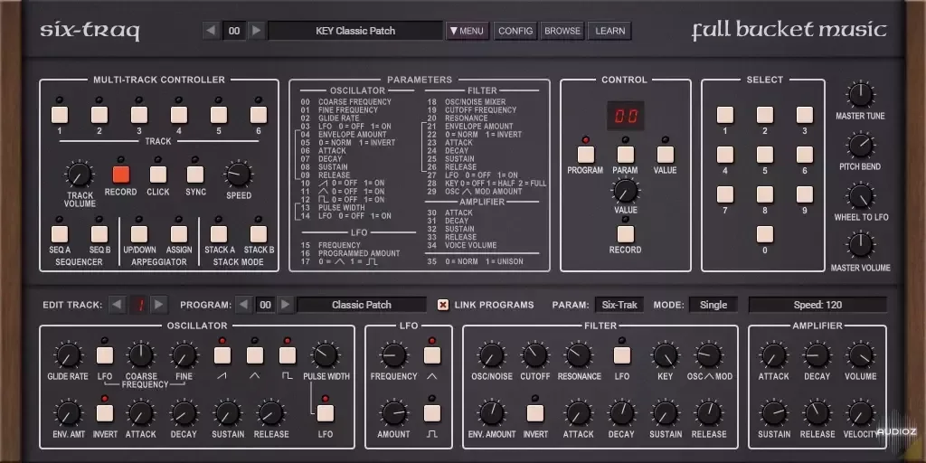The width and height of the screenshot is (926, 463).
Task: Click the filter RESONANCE knob
Action: point(579,355)
